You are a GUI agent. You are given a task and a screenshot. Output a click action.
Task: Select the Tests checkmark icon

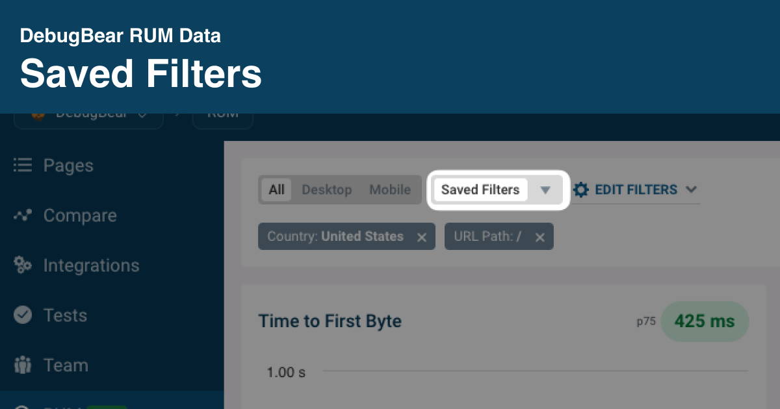(23, 315)
